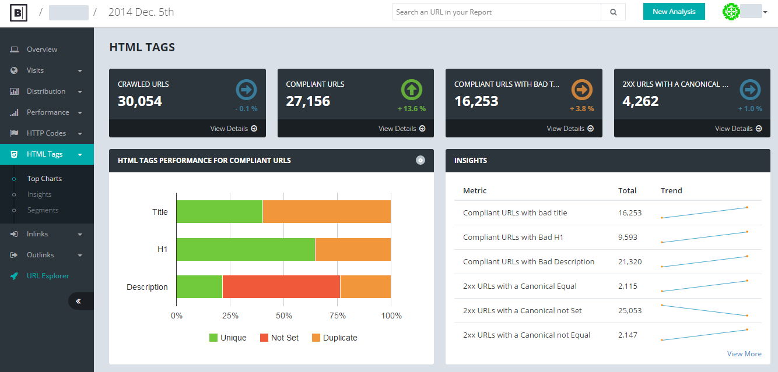778x372 pixels.
Task: Toggle Duplicate series in chart legend
Action: 334,338
